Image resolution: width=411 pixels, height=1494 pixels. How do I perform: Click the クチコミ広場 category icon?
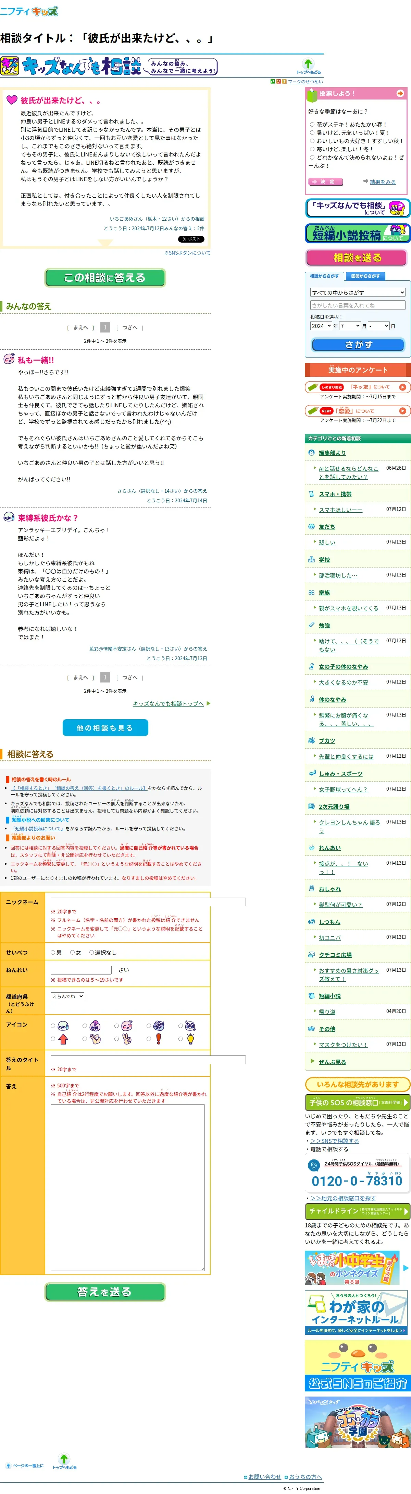pos(312,955)
